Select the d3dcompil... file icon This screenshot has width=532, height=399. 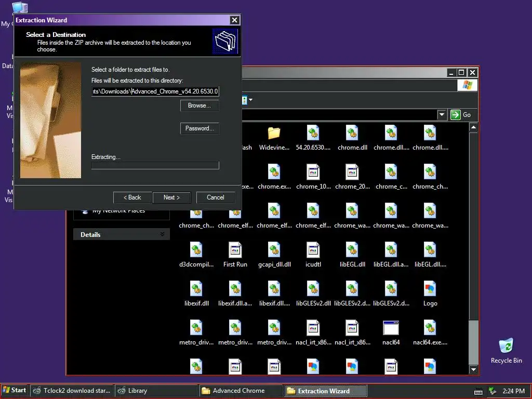pos(196,250)
